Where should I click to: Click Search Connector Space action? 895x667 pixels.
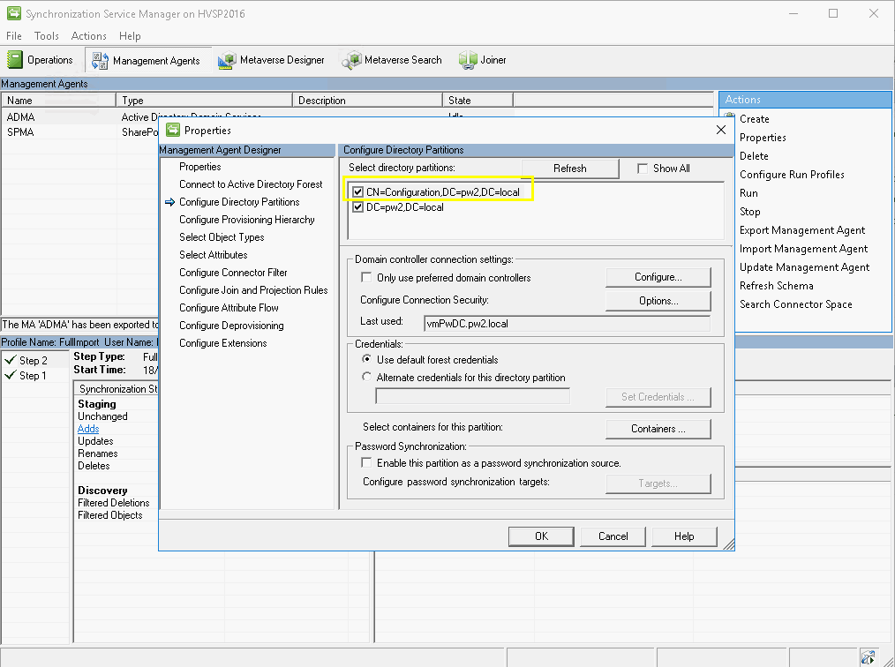coord(795,304)
